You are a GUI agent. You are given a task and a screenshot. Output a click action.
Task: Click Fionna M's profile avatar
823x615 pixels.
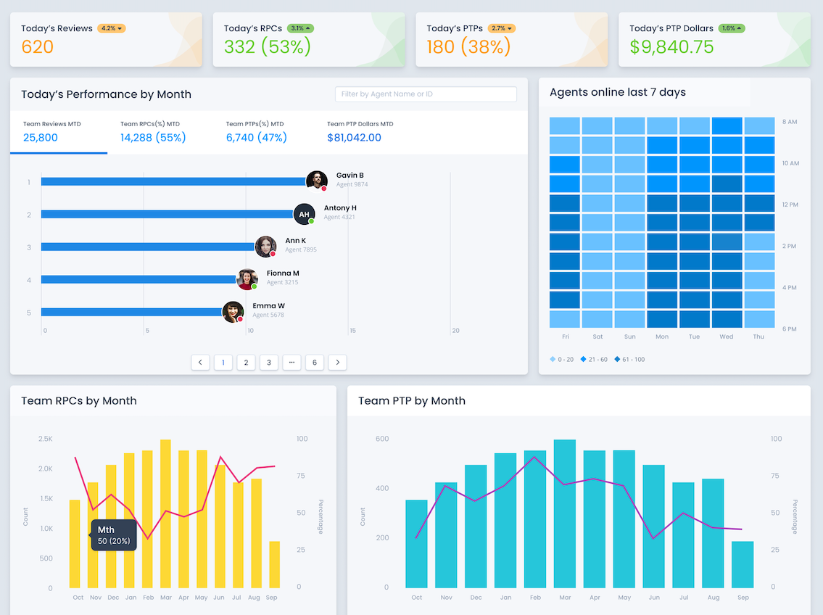(x=247, y=279)
